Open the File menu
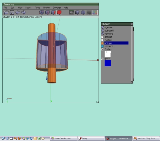Image resolution: width=160 pixels, height=141 pixels. point(5,8)
